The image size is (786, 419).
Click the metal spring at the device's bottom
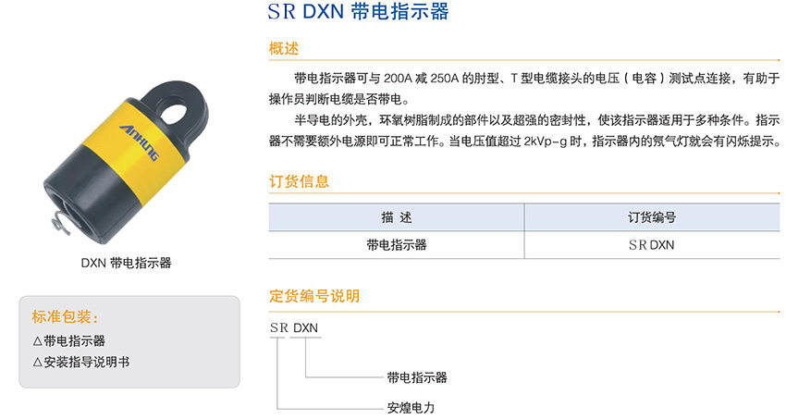[61, 223]
